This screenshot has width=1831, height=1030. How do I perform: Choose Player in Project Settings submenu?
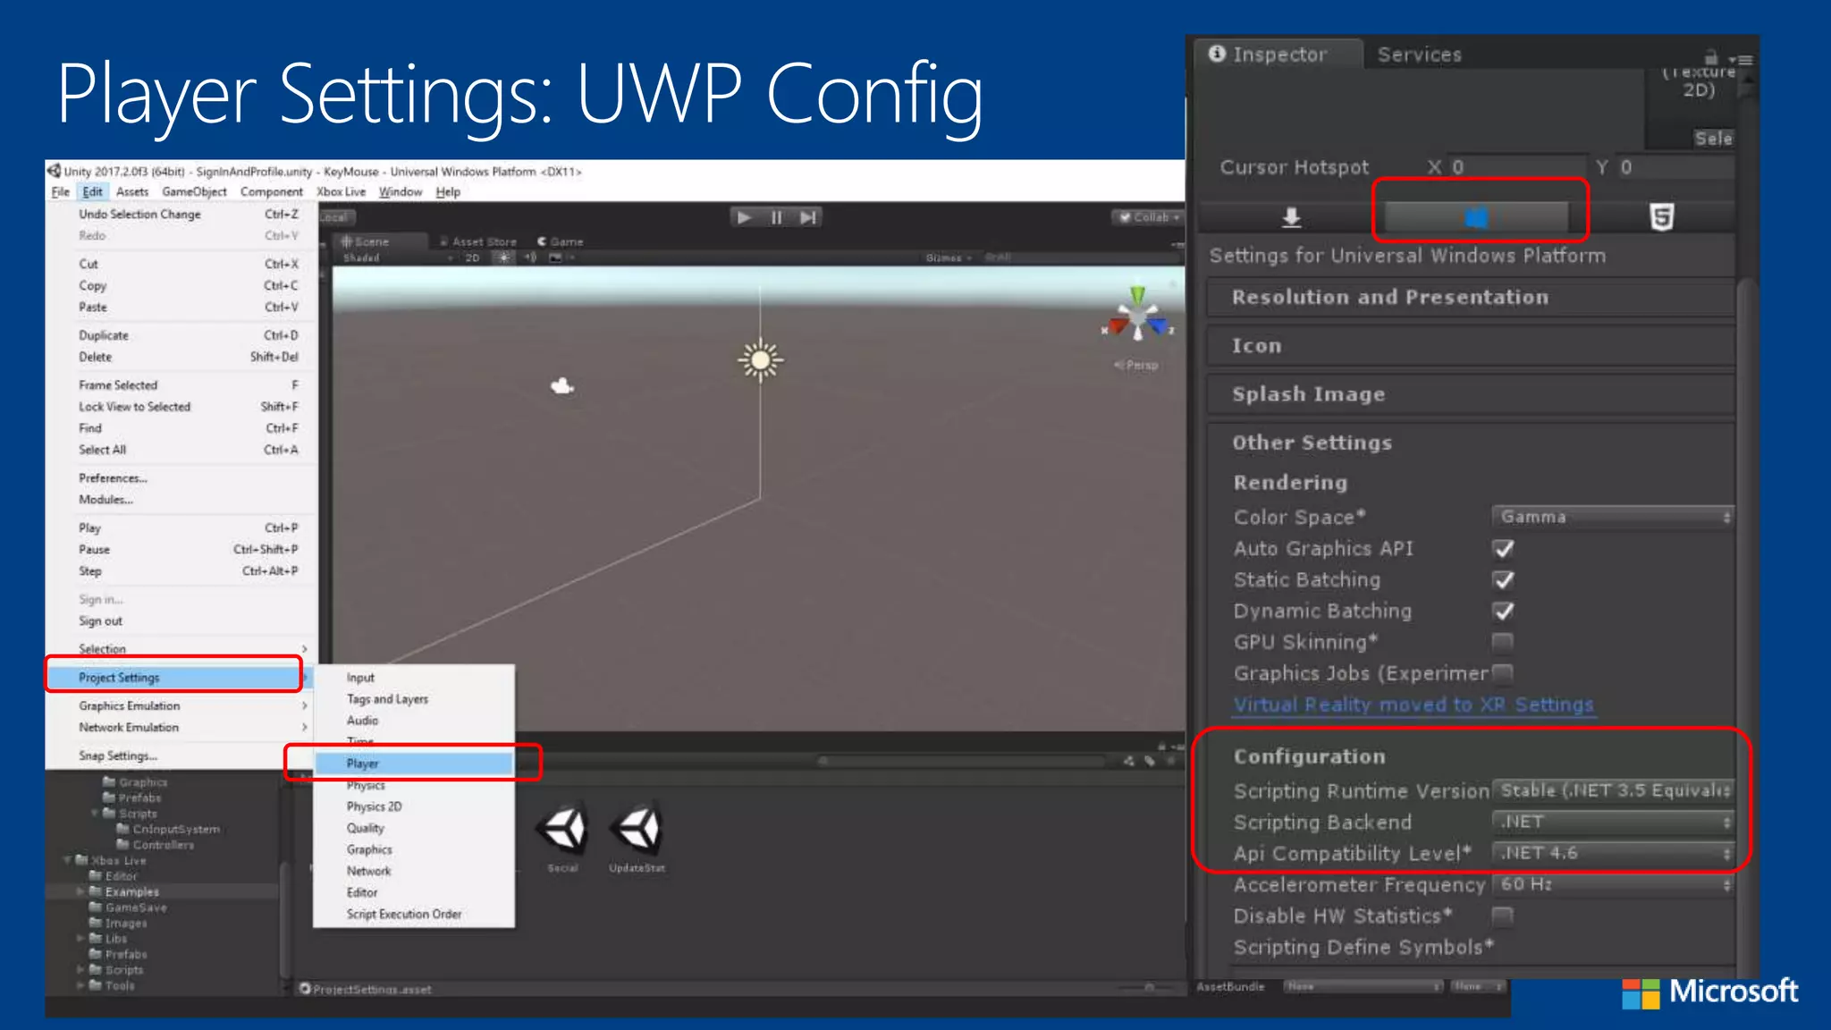[414, 764]
